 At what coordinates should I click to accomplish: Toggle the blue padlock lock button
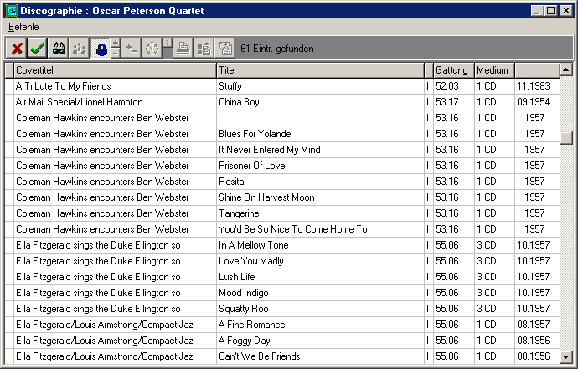101,49
